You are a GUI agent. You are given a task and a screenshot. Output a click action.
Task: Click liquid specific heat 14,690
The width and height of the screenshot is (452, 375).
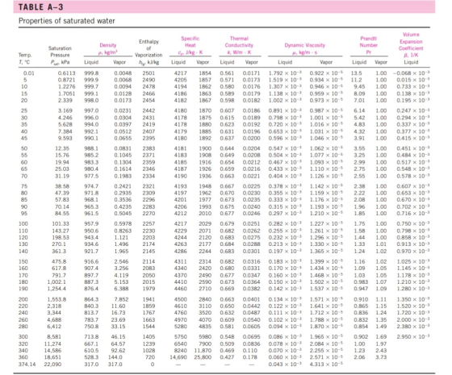coord(178,357)
